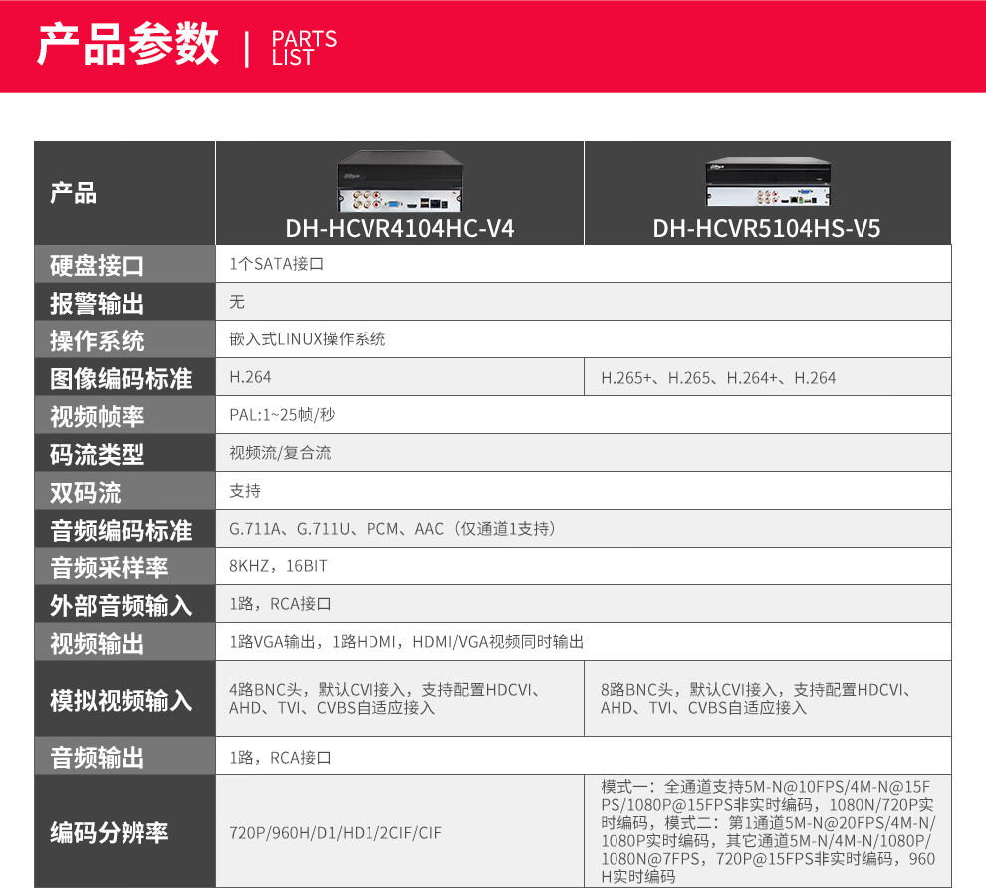Click the 双码流 row label
The width and height of the screenshot is (986, 888).
click(86, 492)
